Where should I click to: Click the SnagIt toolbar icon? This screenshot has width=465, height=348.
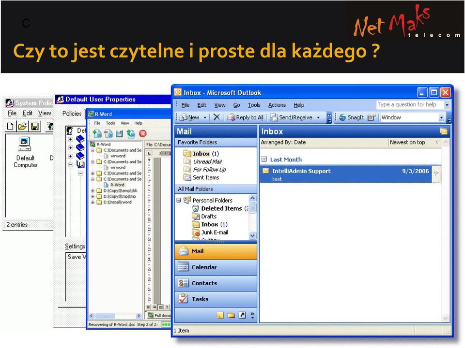pos(352,117)
